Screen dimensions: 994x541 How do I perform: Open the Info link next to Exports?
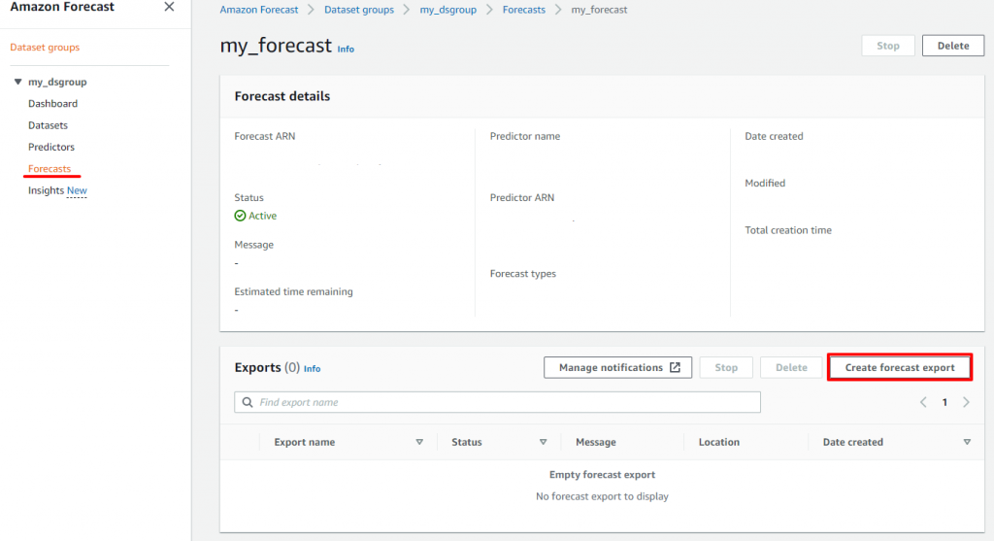click(x=312, y=368)
